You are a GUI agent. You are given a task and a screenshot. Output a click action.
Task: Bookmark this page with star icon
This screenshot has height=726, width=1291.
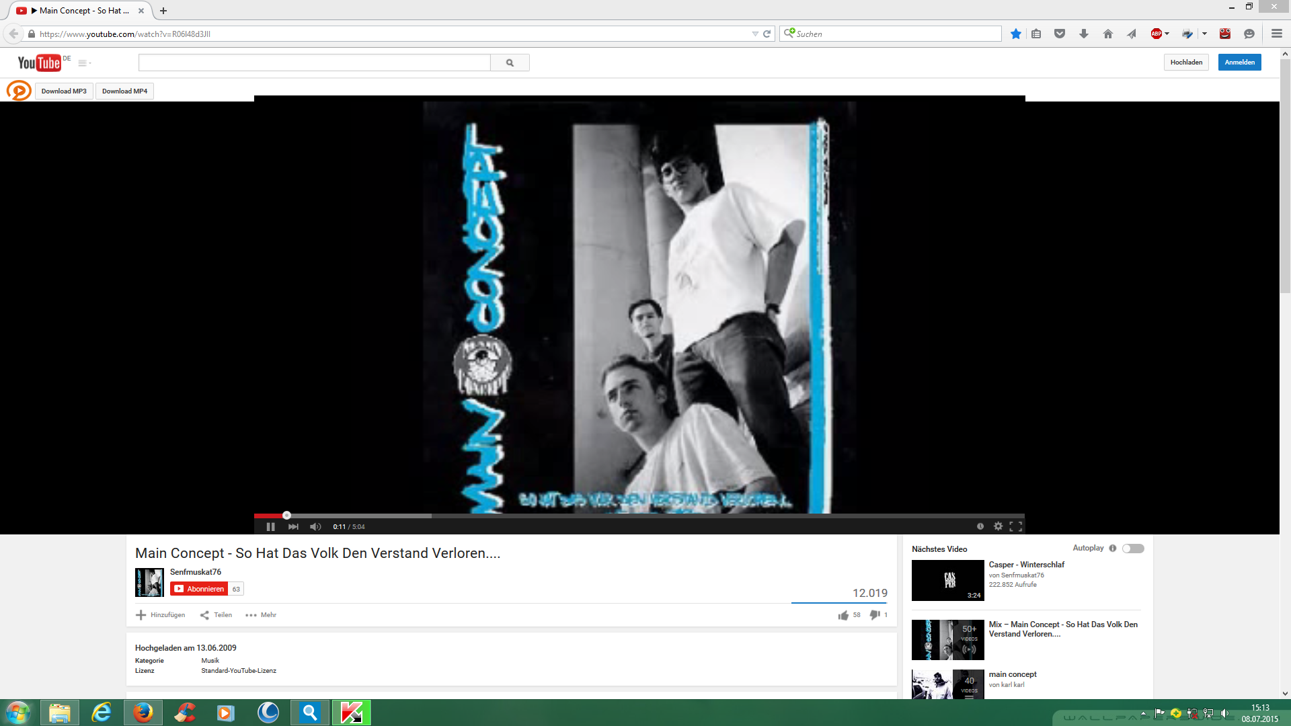[x=1015, y=34]
